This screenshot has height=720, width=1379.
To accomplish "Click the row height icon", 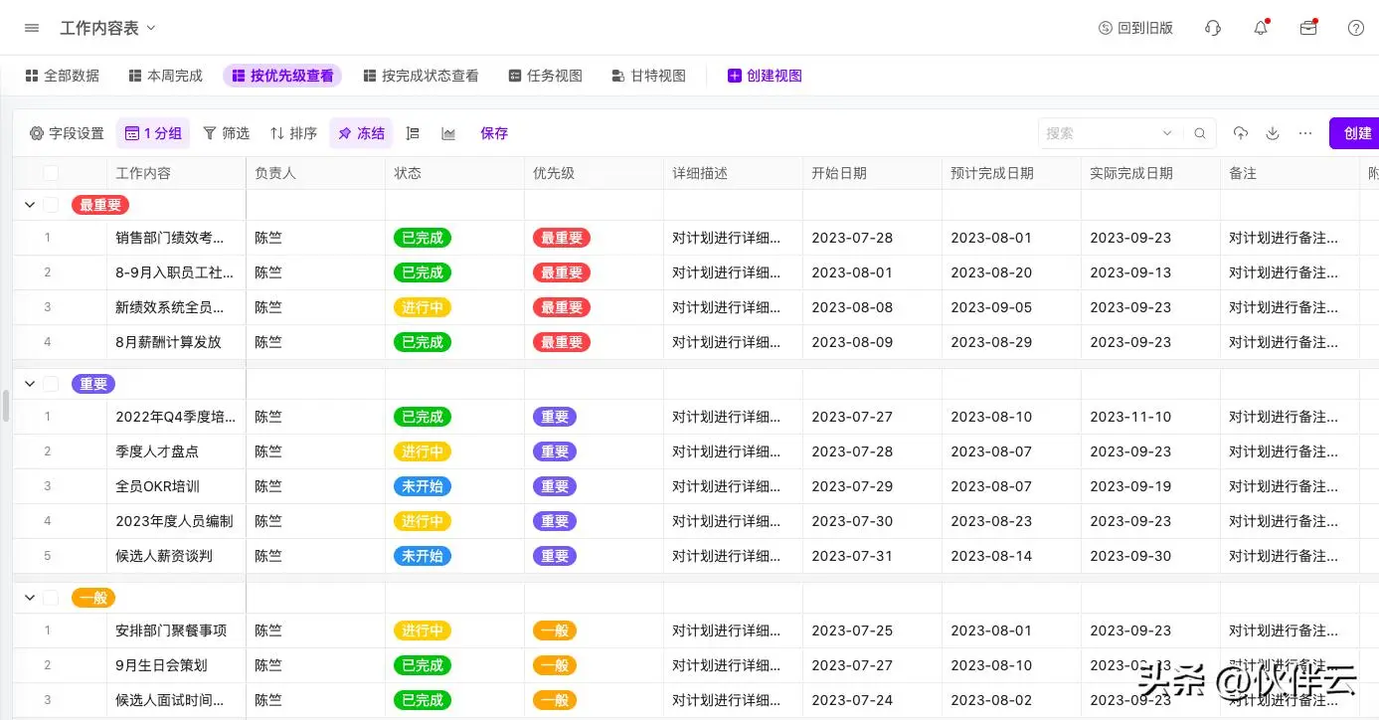I will pyautogui.click(x=413, y=133).
